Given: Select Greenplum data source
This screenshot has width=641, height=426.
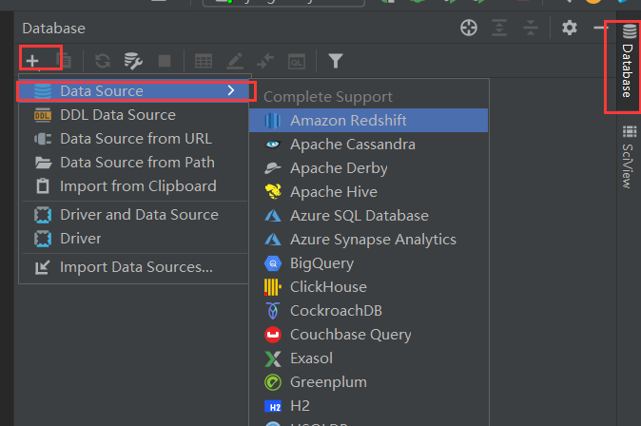Looking at the screenshot, I should tap(368, 381).
